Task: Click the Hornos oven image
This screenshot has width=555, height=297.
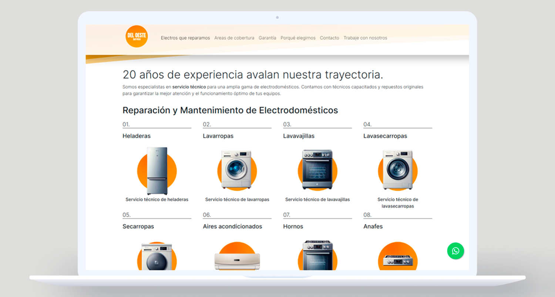Action: click(317, 256)
